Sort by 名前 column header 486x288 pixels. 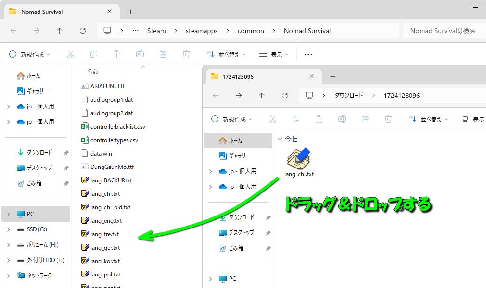[x=92, y=72]
